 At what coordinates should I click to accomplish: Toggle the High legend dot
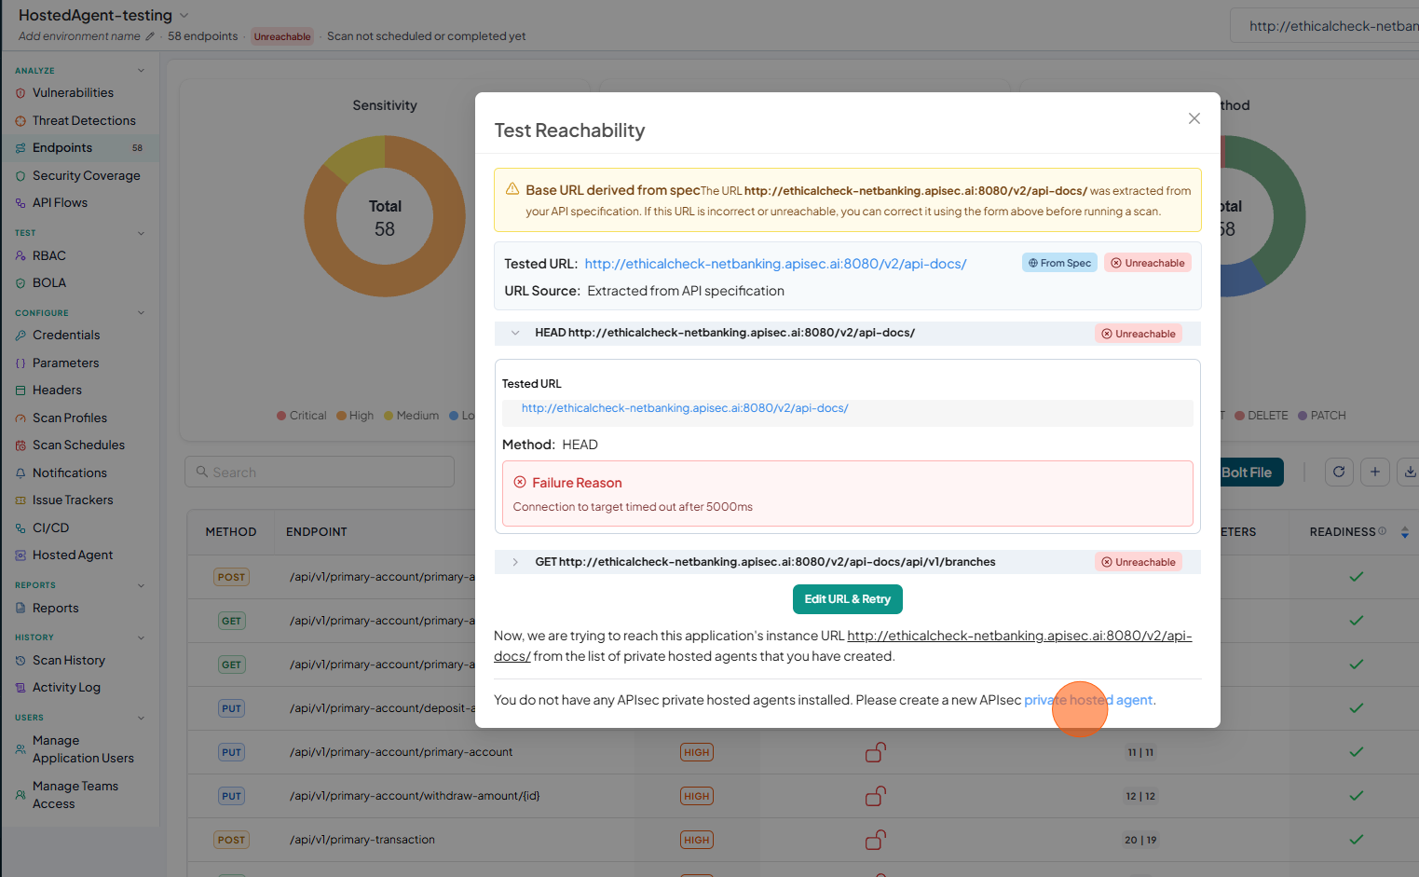point(341,416)
